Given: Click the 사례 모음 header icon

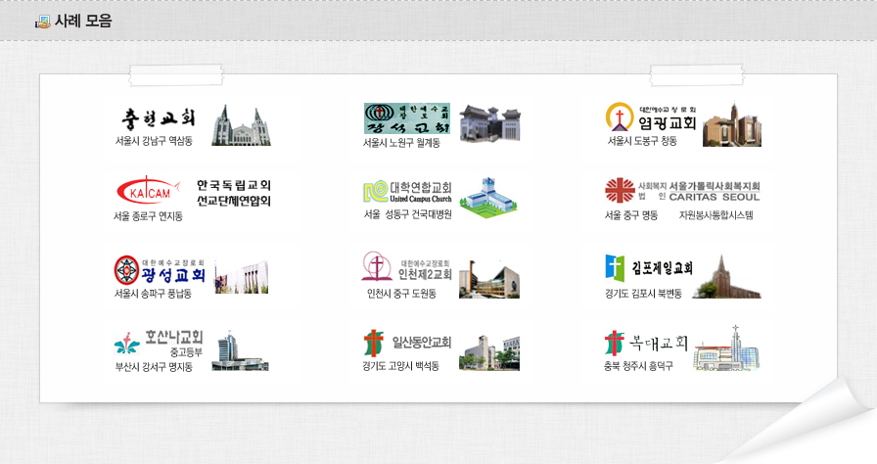Looking at the screenshot, I should point(42,22).
